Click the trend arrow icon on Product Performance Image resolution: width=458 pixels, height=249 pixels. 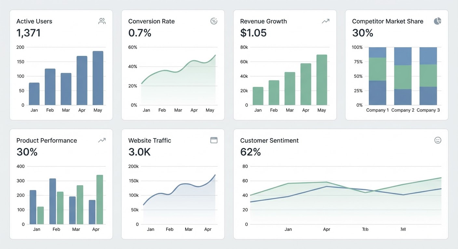pyautogui.click(x=102, y=140)
